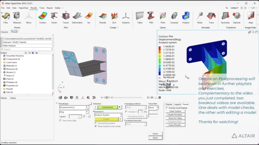The image size is (259, 145).
Task: Click Show Iso Value button
Action: (175, 118)
